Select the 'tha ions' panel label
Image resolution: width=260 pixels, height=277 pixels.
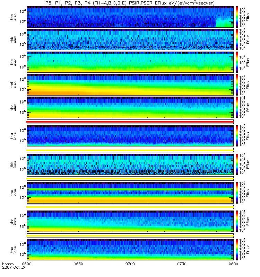click(14, 136)
